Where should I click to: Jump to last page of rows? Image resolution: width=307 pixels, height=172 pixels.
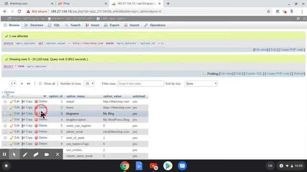point(29,84)
